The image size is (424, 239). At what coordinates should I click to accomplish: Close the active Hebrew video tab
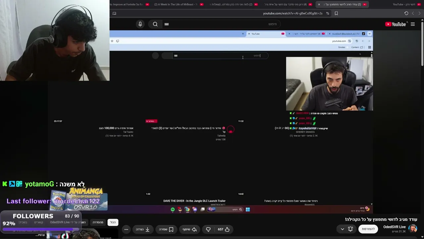(319, 4)
